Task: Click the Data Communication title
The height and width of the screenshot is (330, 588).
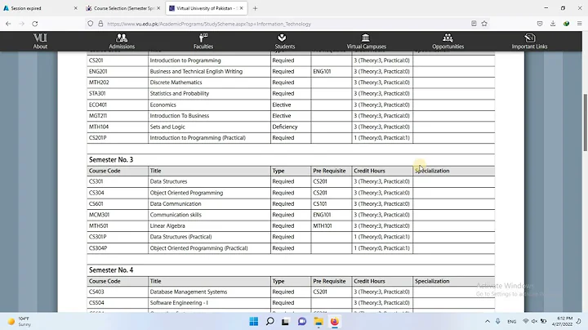Action: pyautogui.click(x=176, y=203)
